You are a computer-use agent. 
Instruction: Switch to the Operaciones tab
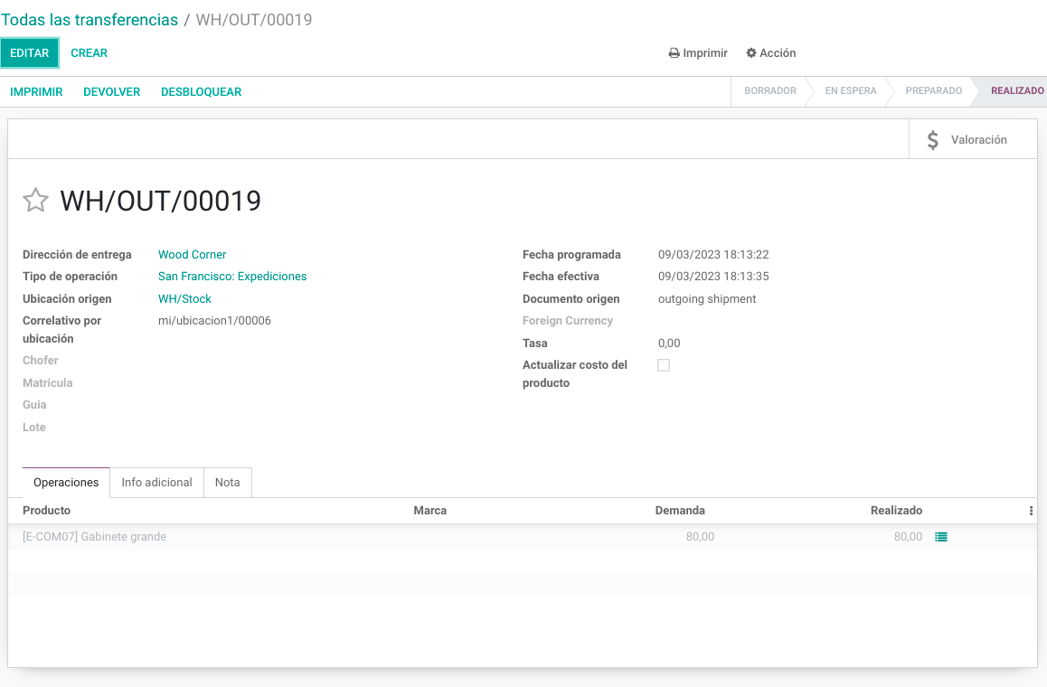click(66, 482)
